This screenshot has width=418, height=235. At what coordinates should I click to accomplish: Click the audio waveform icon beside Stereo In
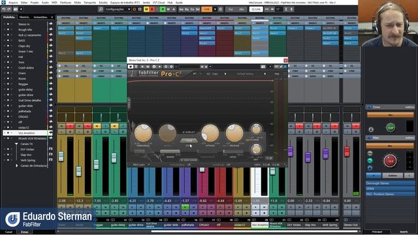51,24
